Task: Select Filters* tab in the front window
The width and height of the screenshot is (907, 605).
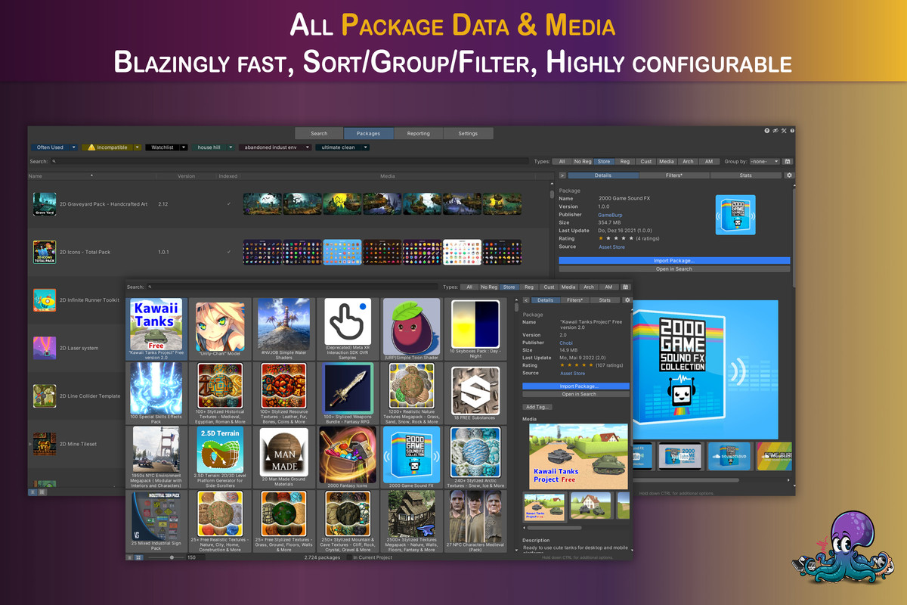Action: [575, 300]
